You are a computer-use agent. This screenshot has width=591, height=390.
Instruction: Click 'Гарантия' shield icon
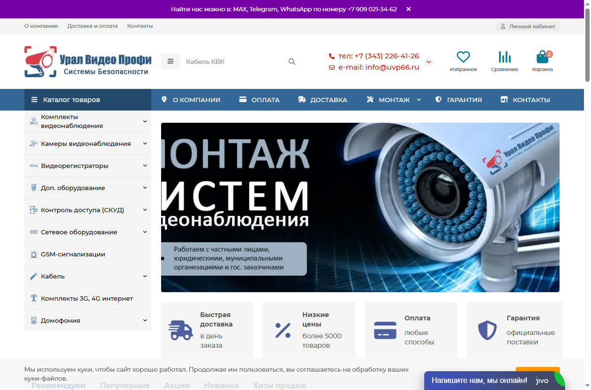(487, 330)
